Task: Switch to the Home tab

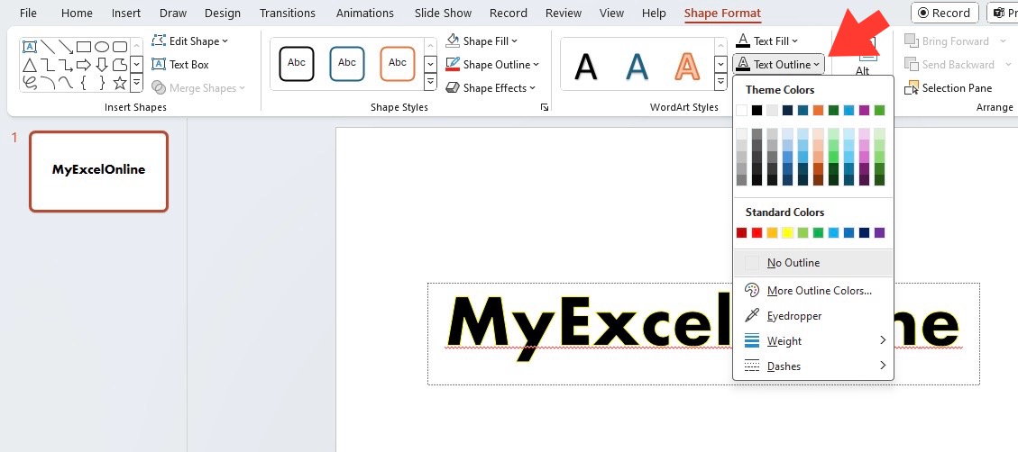Action: (x=78, y=13)
